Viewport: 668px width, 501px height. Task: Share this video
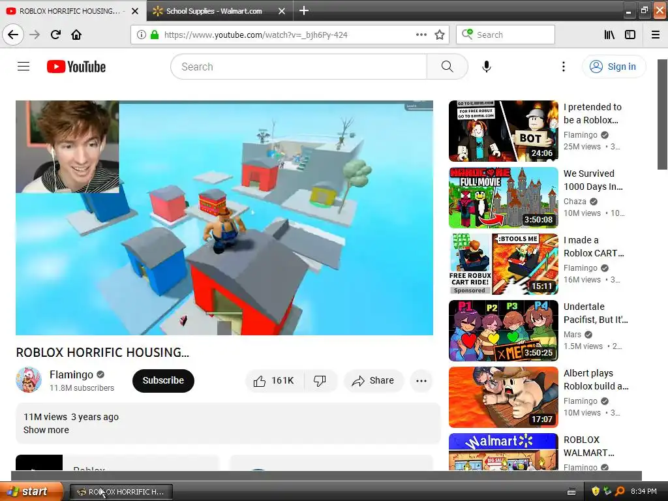click(x=372, y=380)
